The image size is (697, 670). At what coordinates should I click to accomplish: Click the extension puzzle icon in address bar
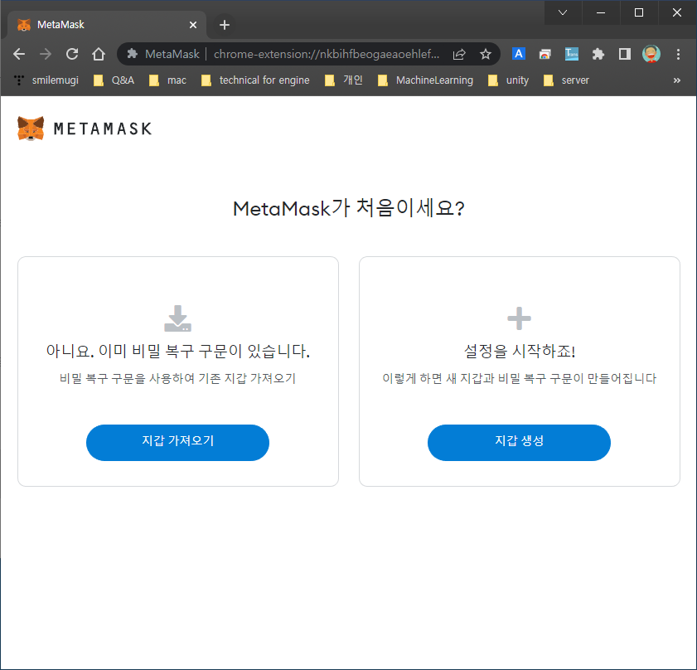coord(132,54)
